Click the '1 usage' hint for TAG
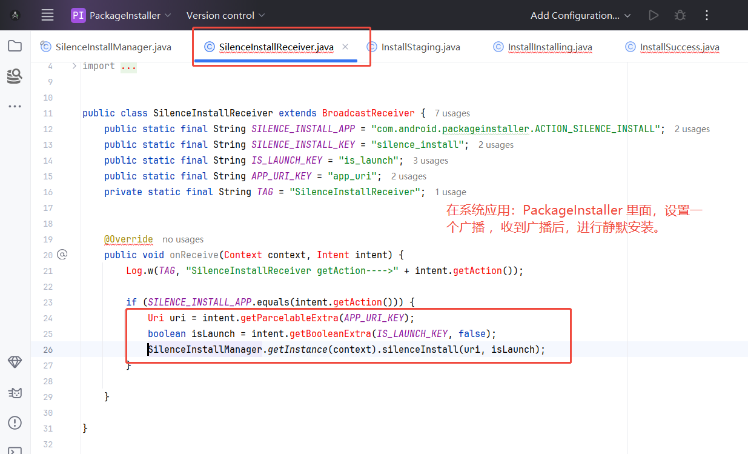 [x=451, y=192]
